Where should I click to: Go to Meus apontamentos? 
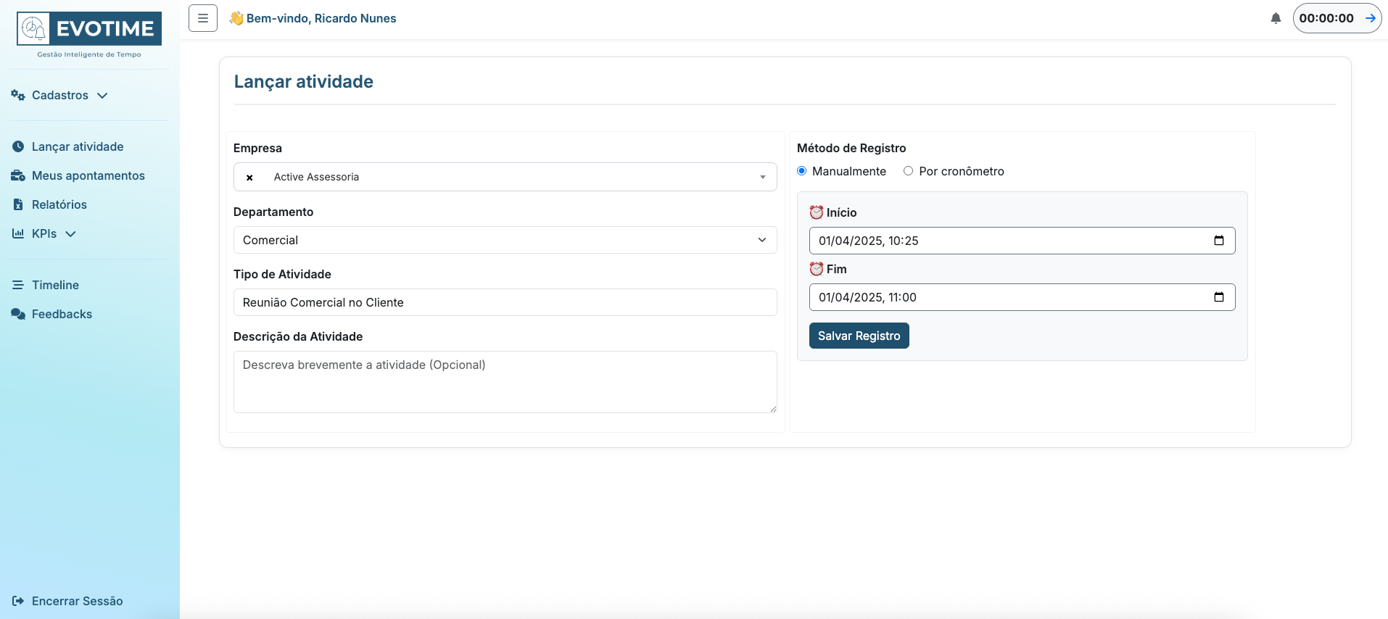88,175
